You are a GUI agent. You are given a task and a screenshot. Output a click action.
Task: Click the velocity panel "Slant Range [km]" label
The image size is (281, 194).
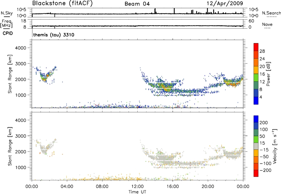[10, 146]
